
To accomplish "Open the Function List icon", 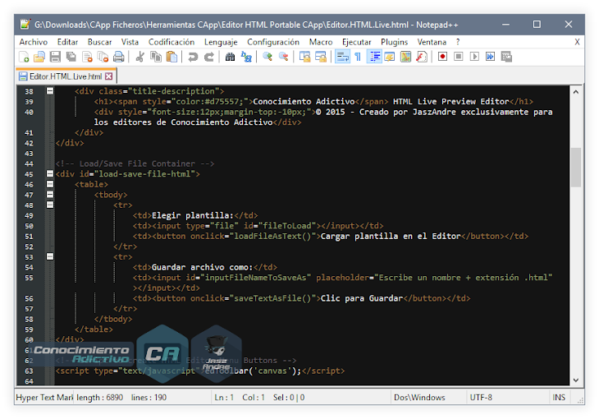I will (422, 57).
